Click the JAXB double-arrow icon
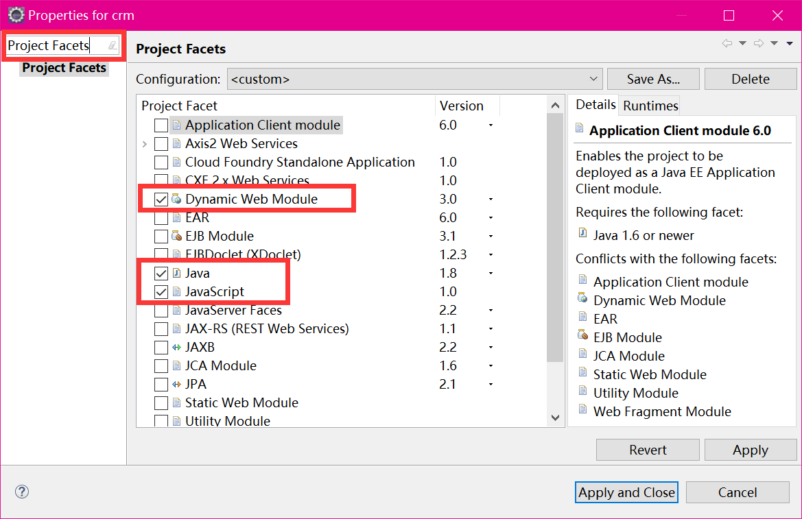Image resolution: width=802 pixels, height=519 pixels. point(177,347)
